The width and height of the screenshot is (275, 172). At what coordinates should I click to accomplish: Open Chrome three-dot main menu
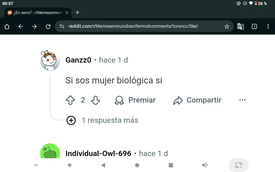click(x=268, y=27)
